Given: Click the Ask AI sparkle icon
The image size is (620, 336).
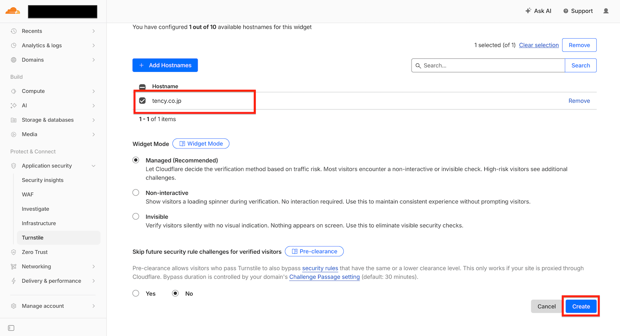Looking at the screenshot, I should pyautogui.click(x=528, y=11).
